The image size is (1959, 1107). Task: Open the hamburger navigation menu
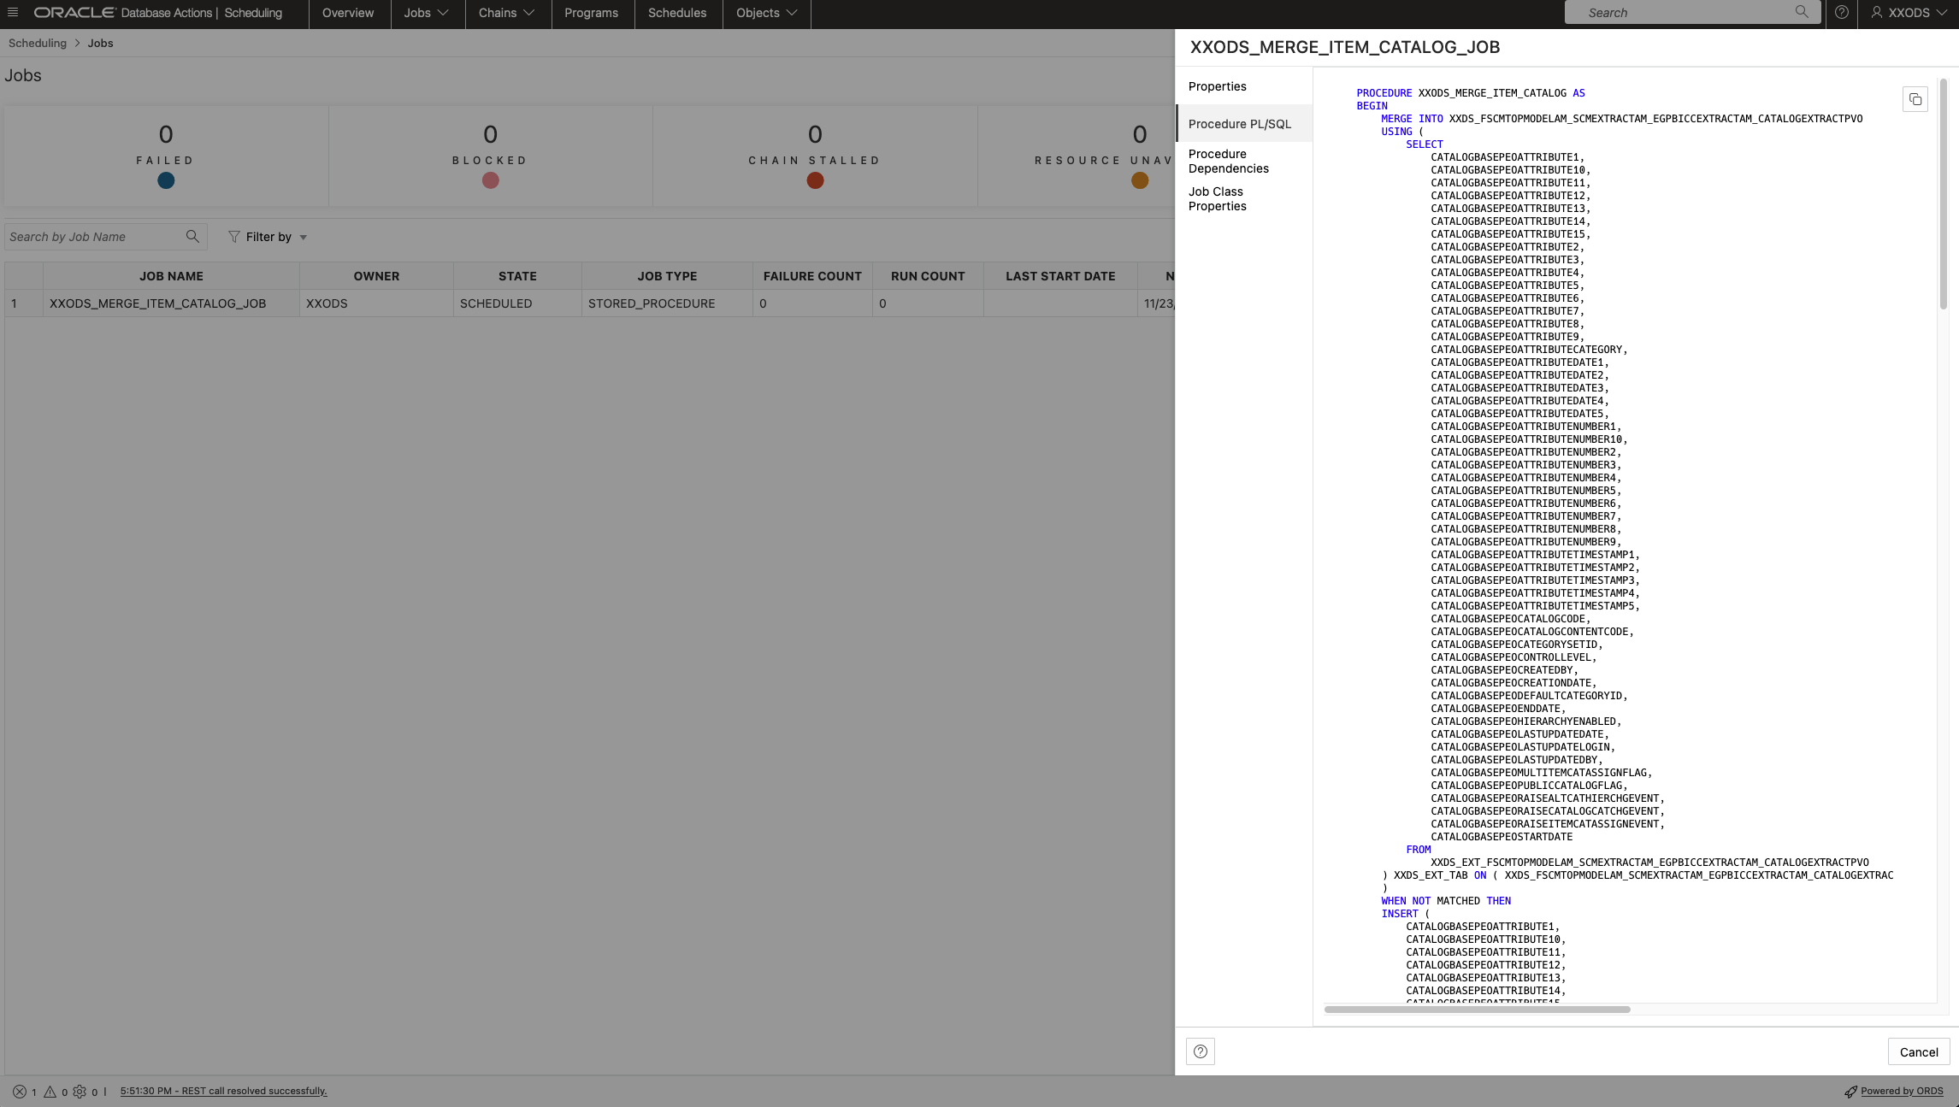(x=13, y=13)
